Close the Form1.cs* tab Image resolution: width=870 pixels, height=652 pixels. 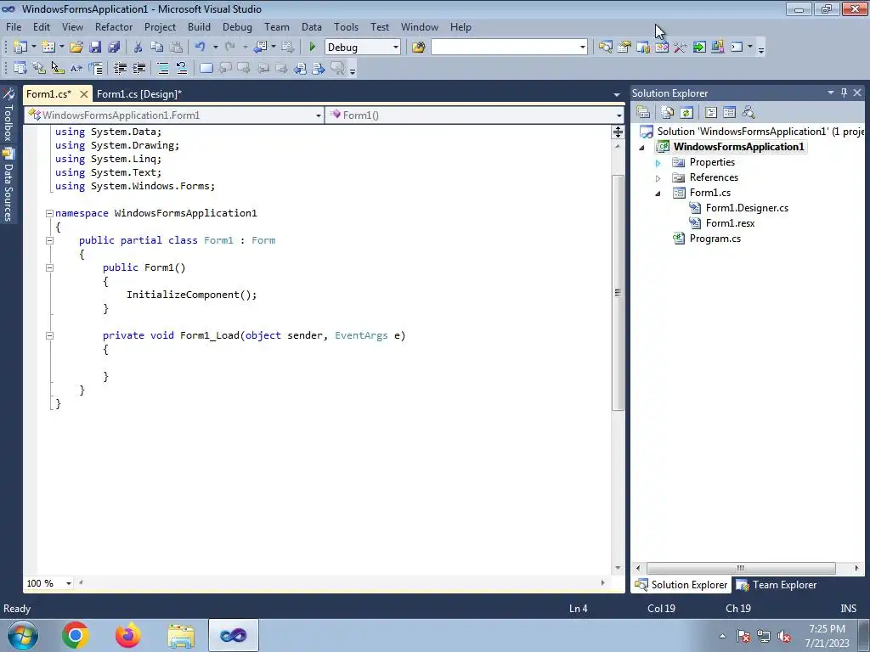[84, 93]
